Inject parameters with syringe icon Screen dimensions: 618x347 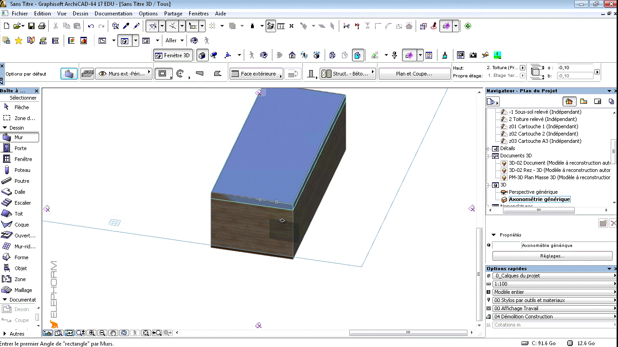(x=137, y=26)
